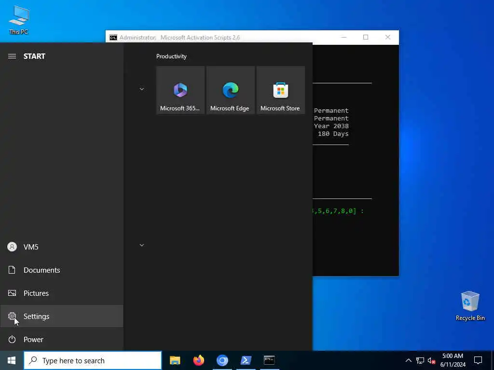The image size is (494, 370).
Task: Click the Productivity group header
Action: click(171, 56)
